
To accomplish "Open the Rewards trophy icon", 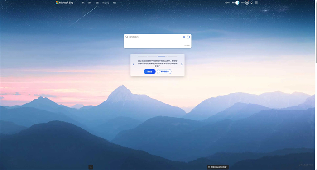I will point(247,3).
